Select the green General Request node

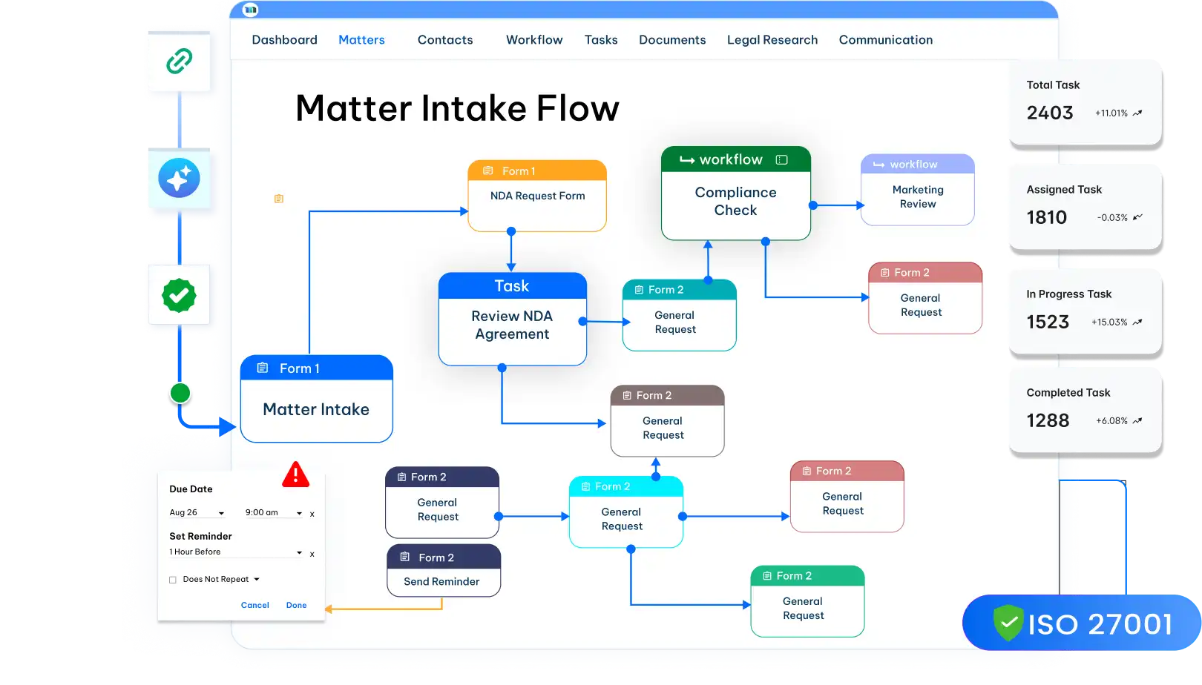(x=808, y=601)
